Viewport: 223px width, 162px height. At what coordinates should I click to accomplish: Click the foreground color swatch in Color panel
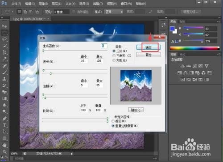tap(172, 29)
